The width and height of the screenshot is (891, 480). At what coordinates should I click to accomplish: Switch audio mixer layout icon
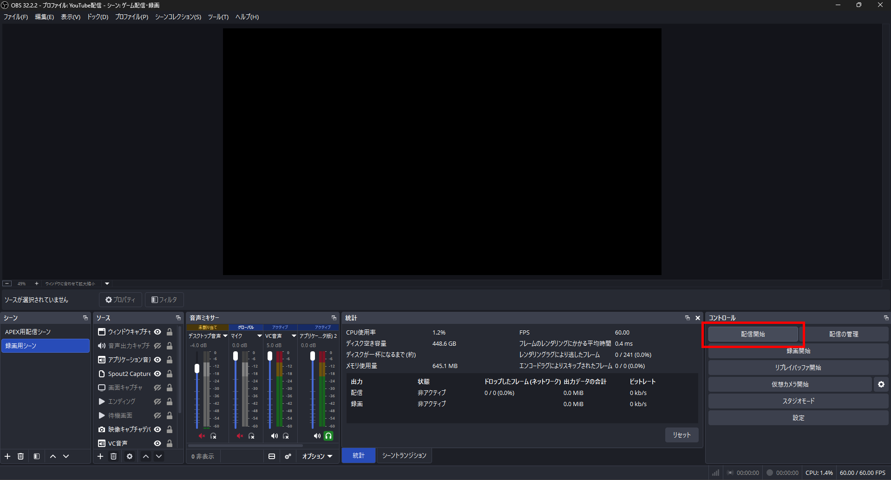pos(272,456)
